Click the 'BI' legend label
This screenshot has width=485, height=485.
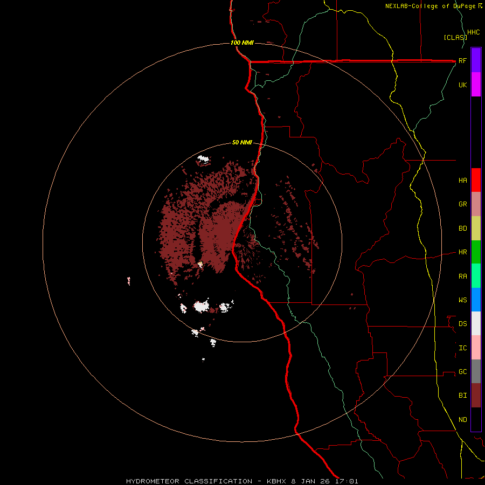(x=462, y=396)
